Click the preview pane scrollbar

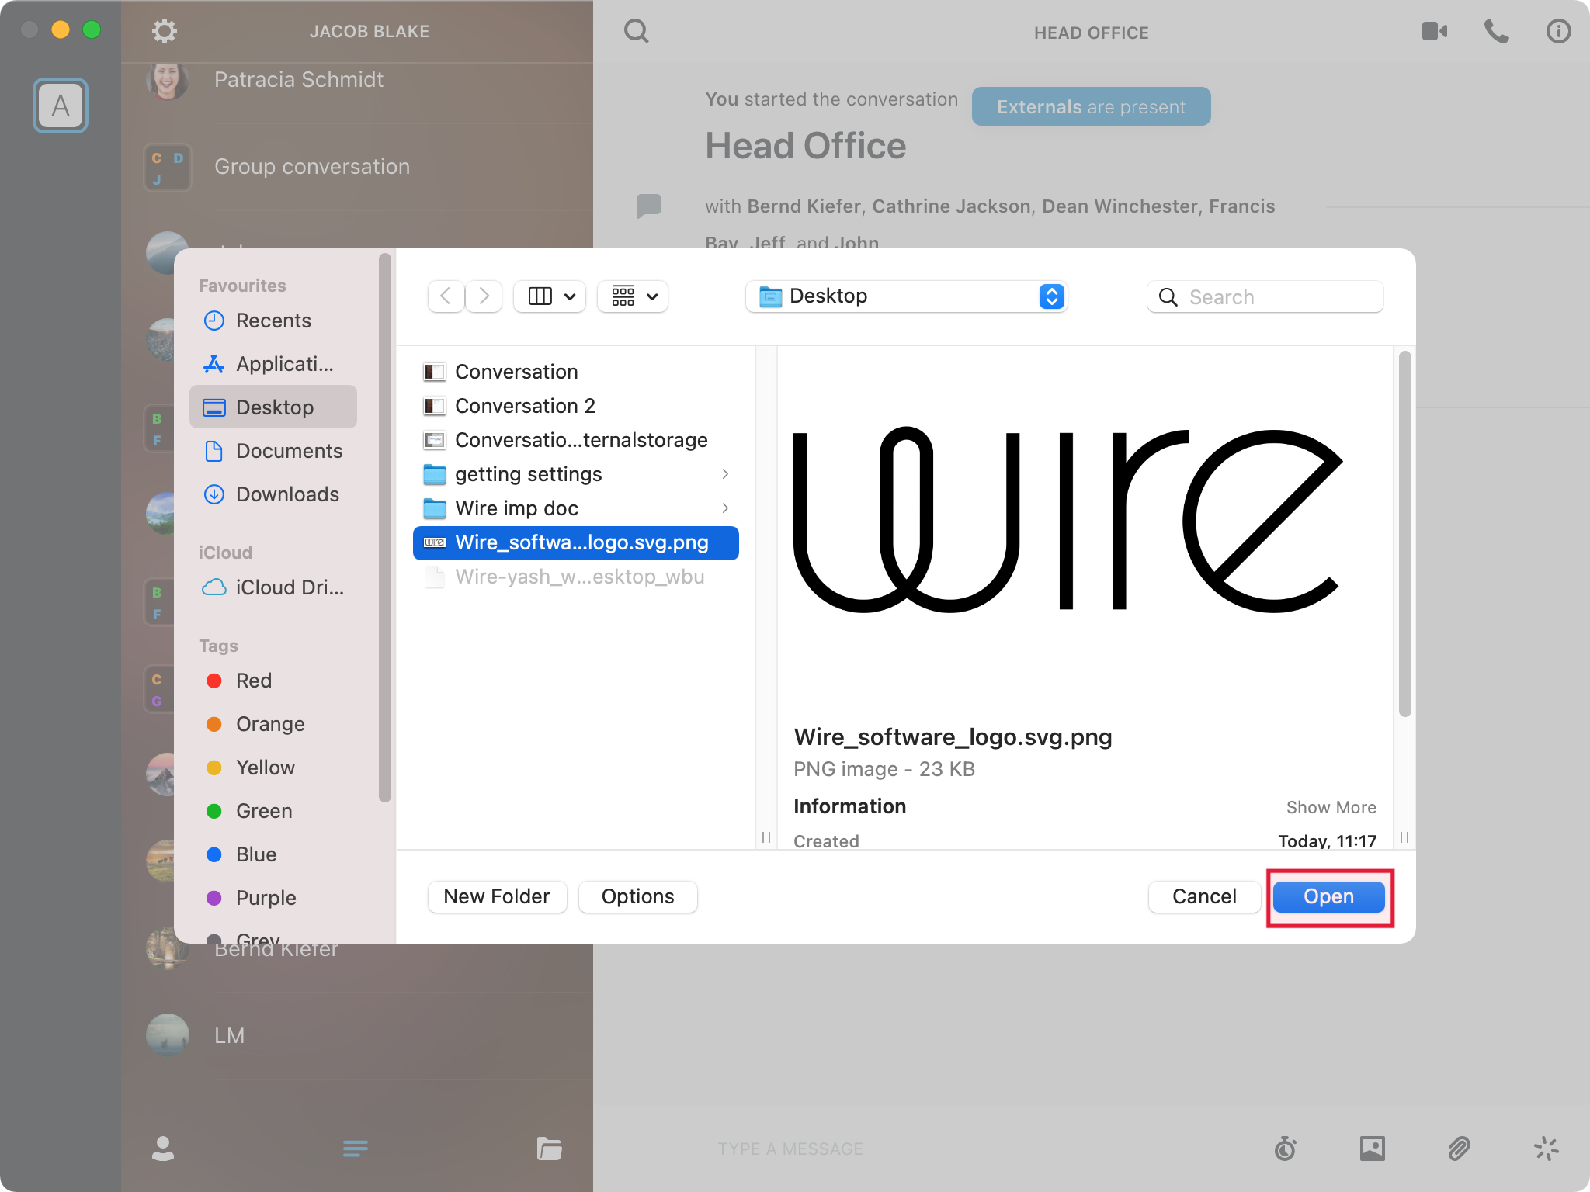point(1404,534)
